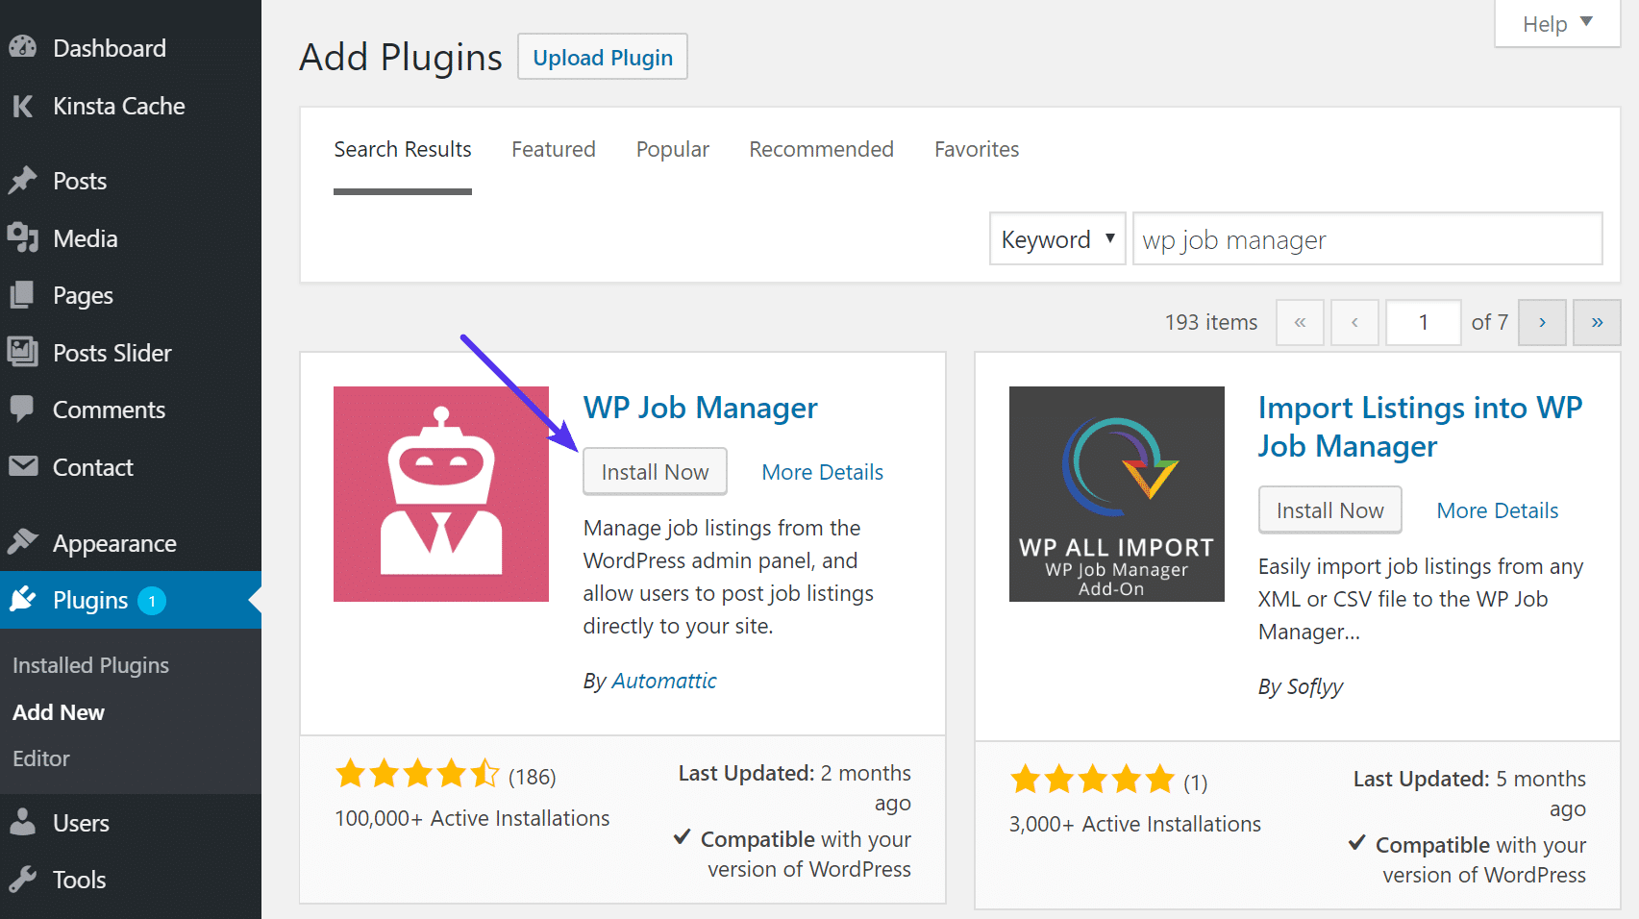The width and height of the screenshot is (1639, 919).
Task: Switch to the Featured plugins tab
Action: click(553, 149)
